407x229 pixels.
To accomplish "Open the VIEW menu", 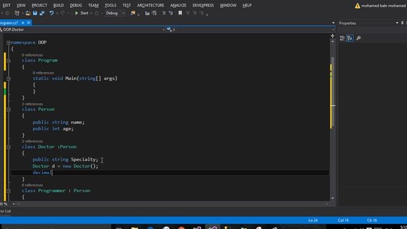I will point(21,5).
